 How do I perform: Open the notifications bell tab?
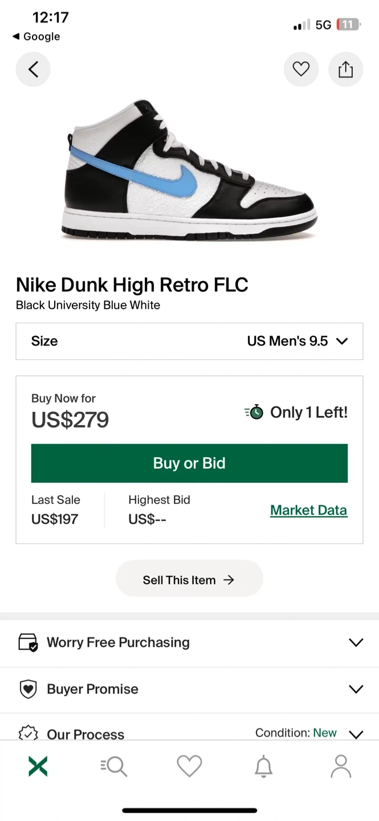point(263,766)
